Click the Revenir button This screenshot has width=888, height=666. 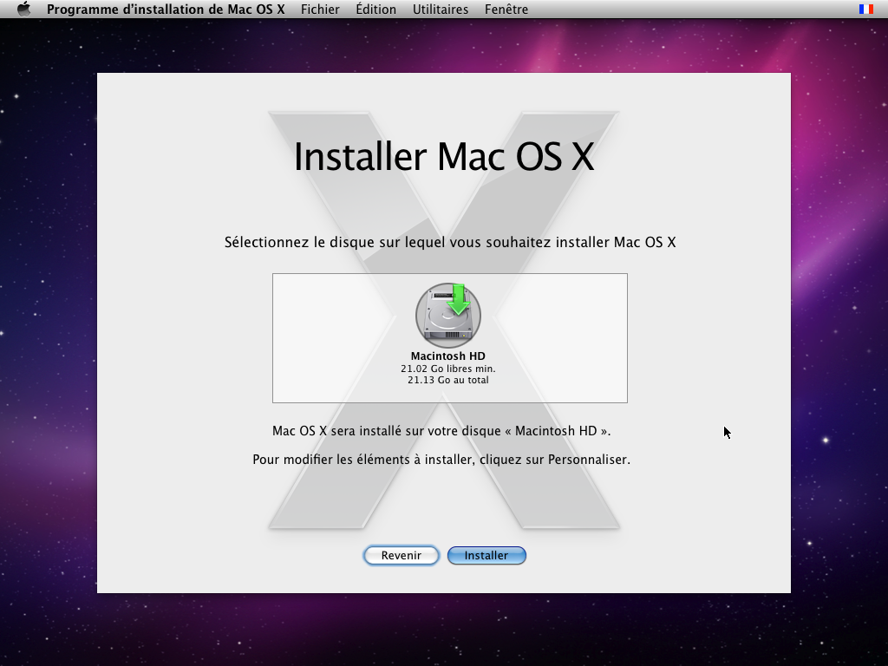point(401,556)
